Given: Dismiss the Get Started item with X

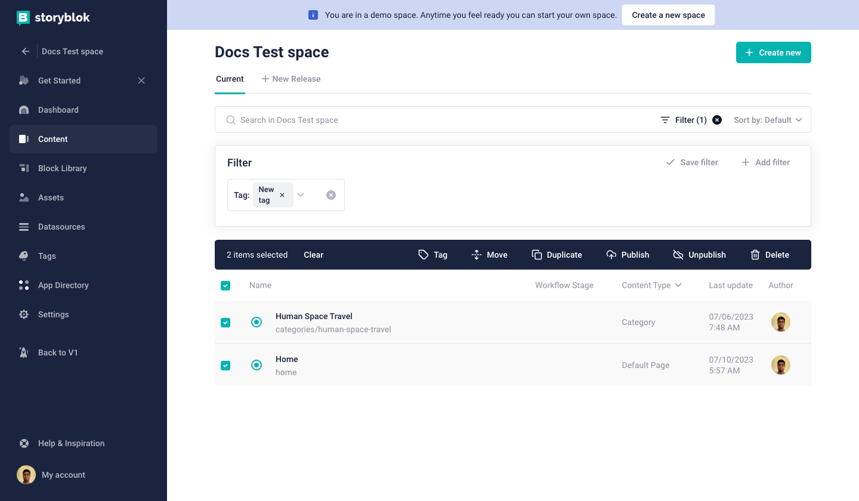Looking at the screenshot, I should click(x=141, y=81).
